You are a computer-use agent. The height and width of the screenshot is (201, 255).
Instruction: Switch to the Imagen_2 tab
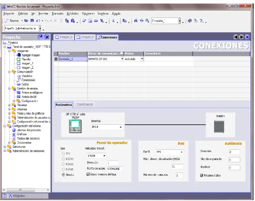85,37
